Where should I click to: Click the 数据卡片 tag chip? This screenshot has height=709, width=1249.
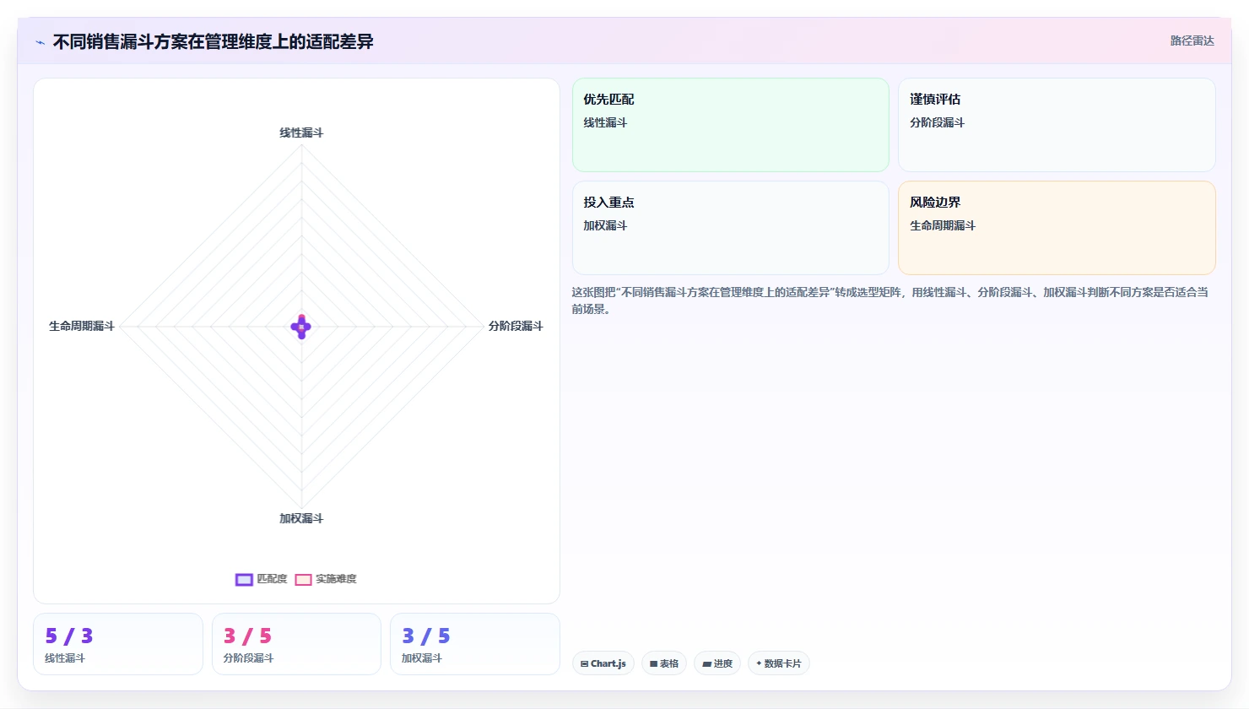(x=779, y=663)
